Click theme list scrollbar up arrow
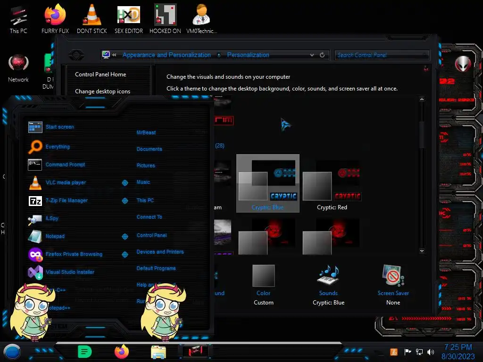 point(422,99)
